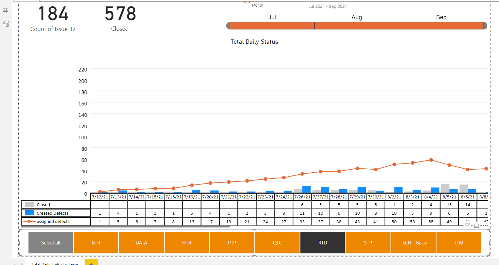The height and width of the screenshot is (265, 499).
Task: Click the Created Defects value 11 cell
Action: [302, 213]
